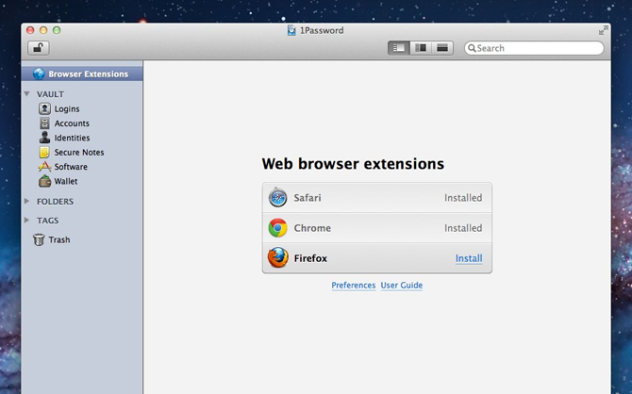Screen dimensions: 632x394
Task: Click the VAULT section header text
Action: click(x=50, y=94)
